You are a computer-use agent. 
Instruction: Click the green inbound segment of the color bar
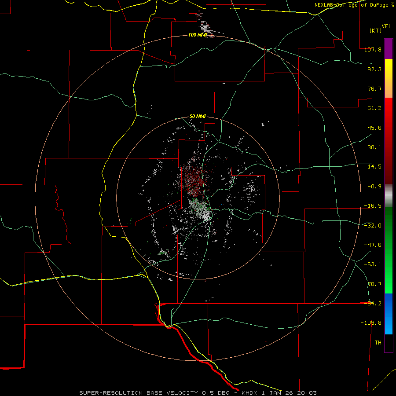[389, 250]
